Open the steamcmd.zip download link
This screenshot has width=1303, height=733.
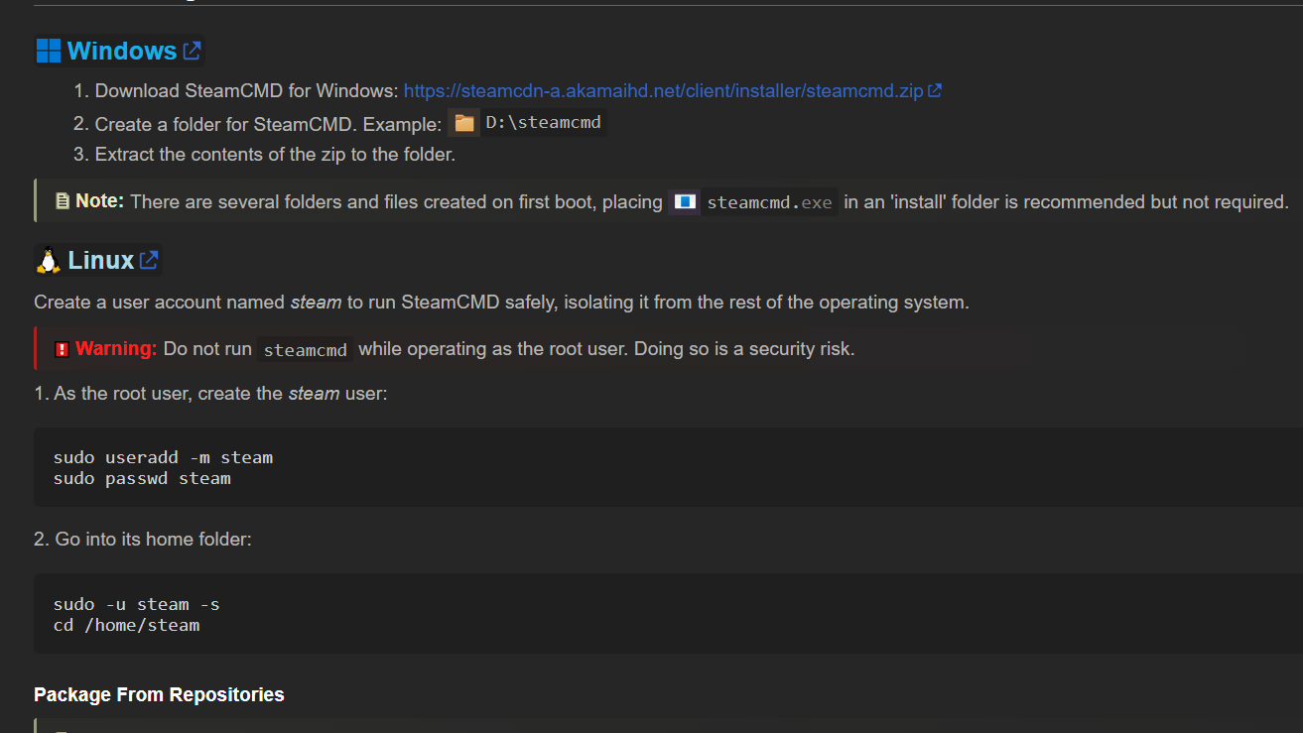pyautogui.click(x=664, y=90)
